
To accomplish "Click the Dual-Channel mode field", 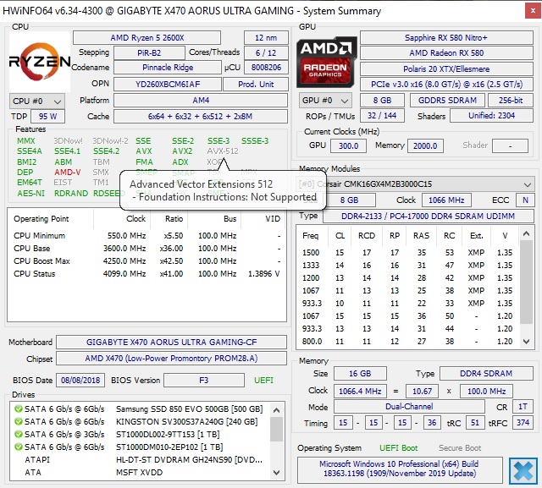I will click(x=409, y=407).
